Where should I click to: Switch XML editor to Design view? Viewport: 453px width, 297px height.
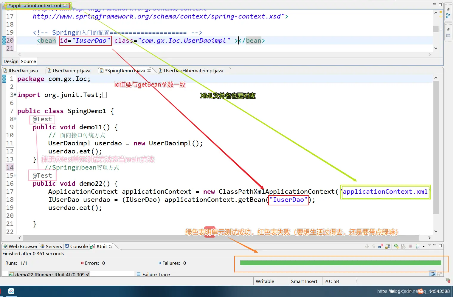(x=11, y=61)
